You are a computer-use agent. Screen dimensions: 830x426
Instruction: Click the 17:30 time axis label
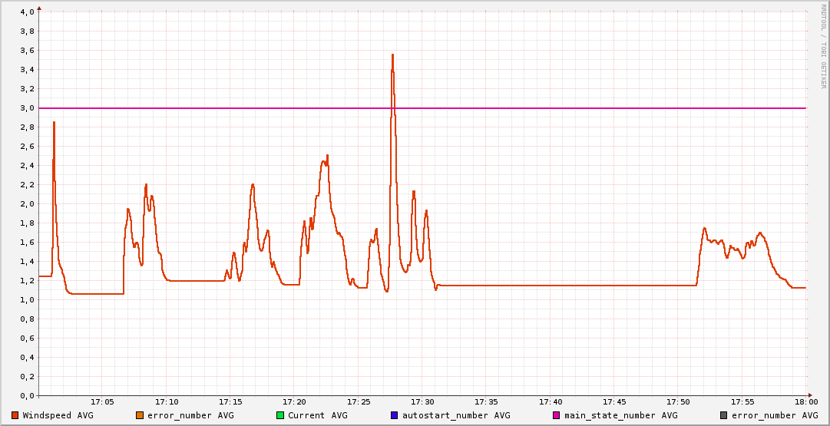[422, 402]
